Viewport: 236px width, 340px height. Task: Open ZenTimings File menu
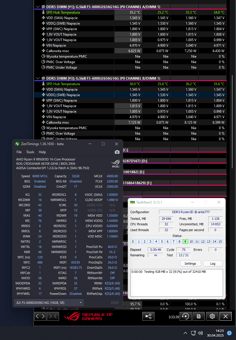click(19, 152)
